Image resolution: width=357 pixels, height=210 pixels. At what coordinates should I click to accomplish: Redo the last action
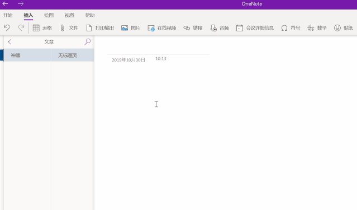[x=21, y=28]
